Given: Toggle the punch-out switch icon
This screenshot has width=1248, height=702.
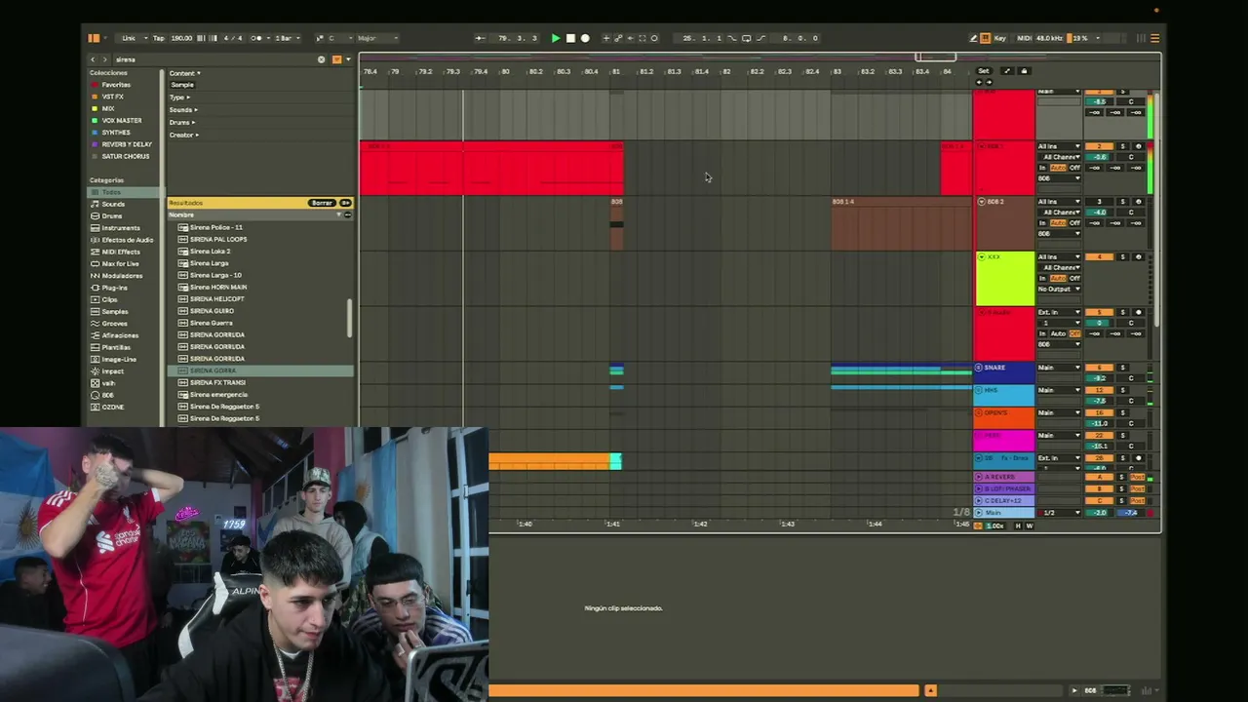Looking at the screenshot, I should (760, 38).
